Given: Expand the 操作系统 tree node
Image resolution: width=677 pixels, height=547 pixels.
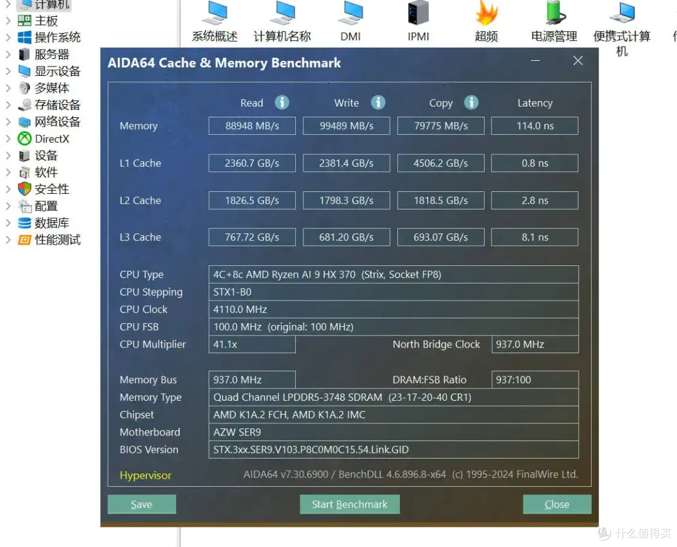Looking at the screenshot, I should tap(8, 37).
